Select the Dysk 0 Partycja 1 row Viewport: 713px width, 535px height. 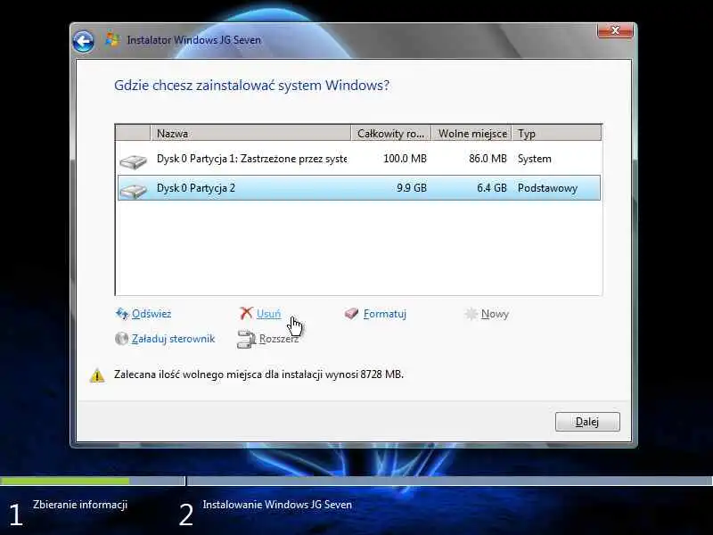(x=359, y=159)
